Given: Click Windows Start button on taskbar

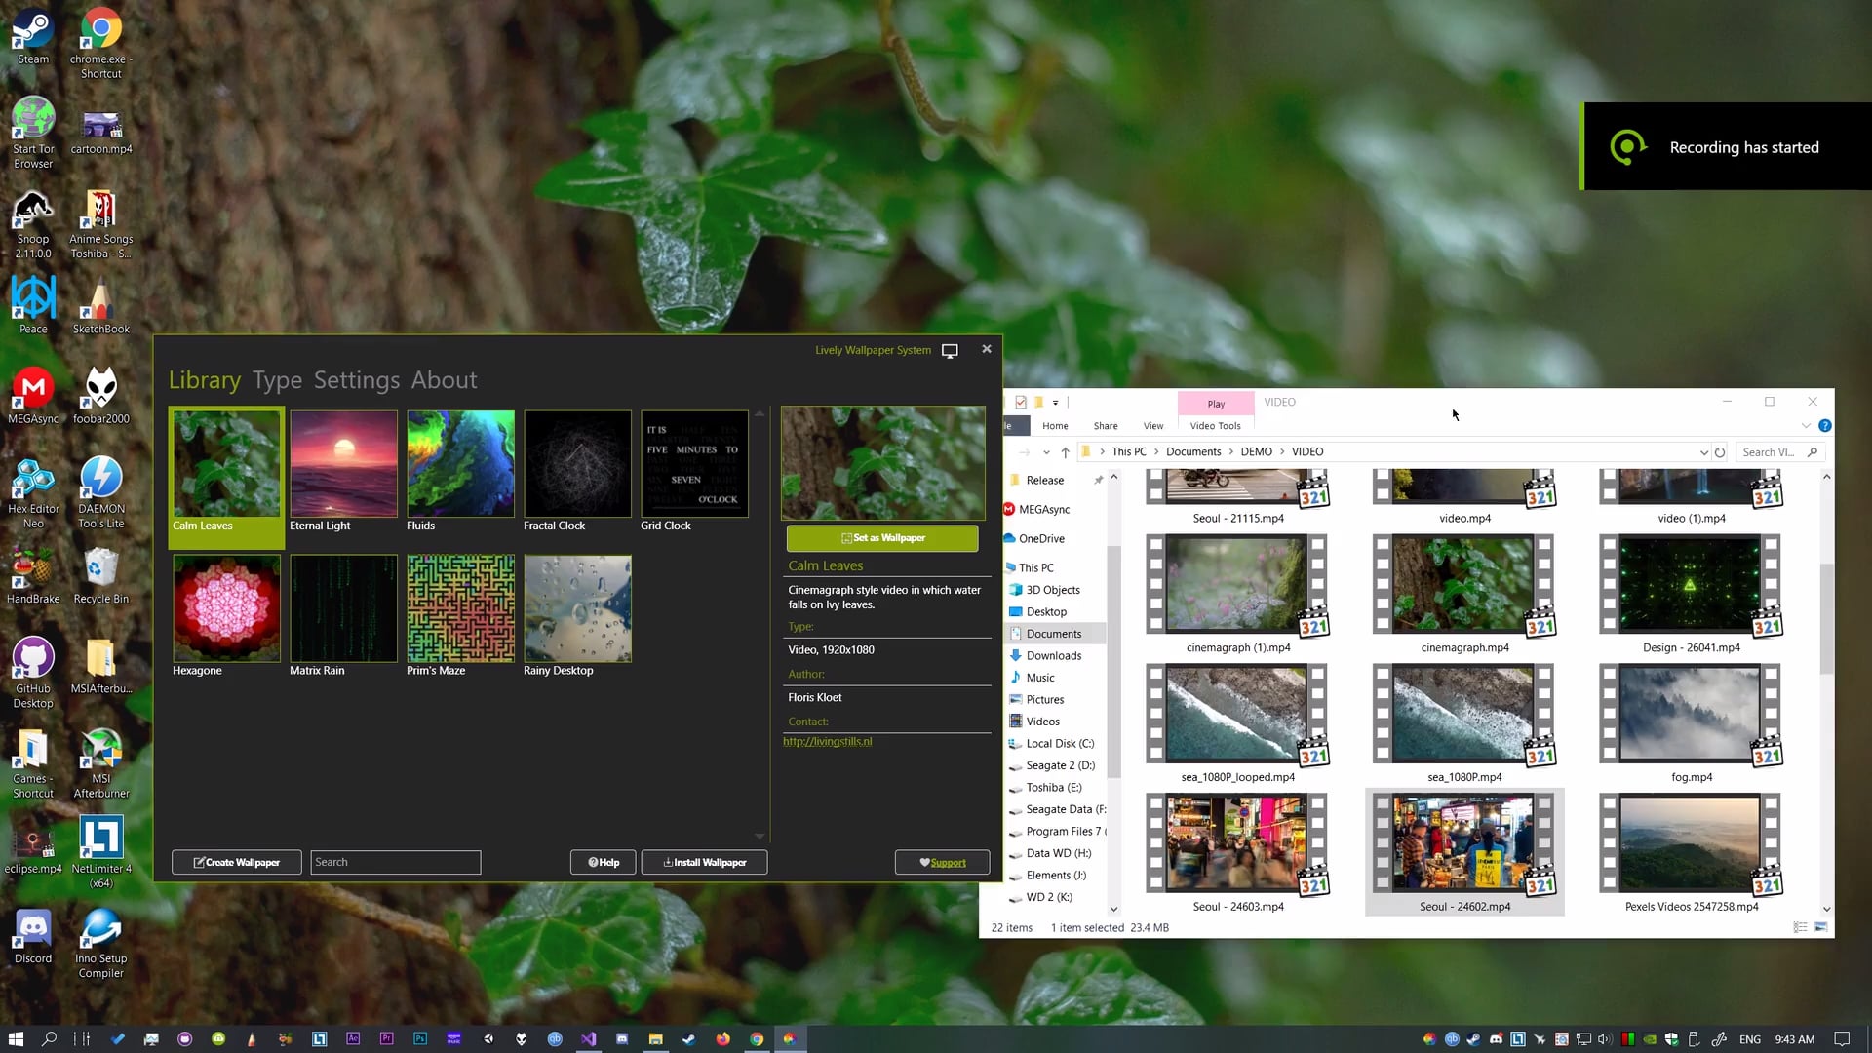Looking at the screenshot, I should pyautogui.click(x=16, y=1039).
